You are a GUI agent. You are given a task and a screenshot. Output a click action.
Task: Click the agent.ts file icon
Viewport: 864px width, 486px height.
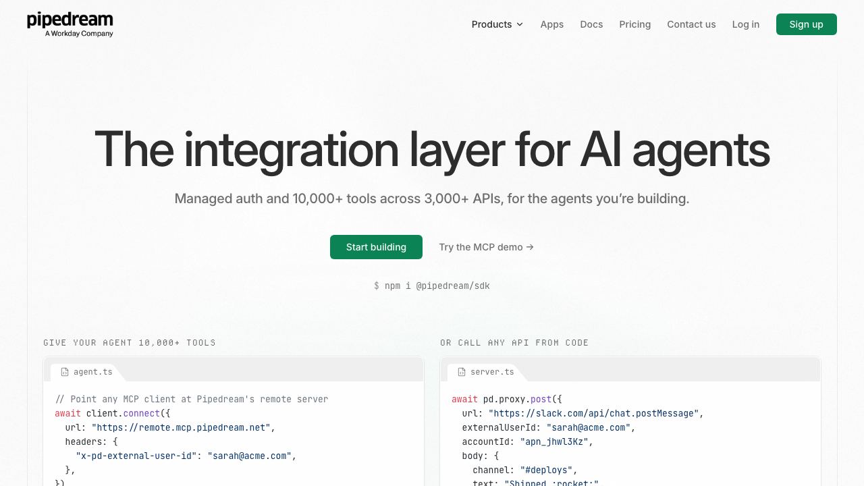tap(65, 372)
